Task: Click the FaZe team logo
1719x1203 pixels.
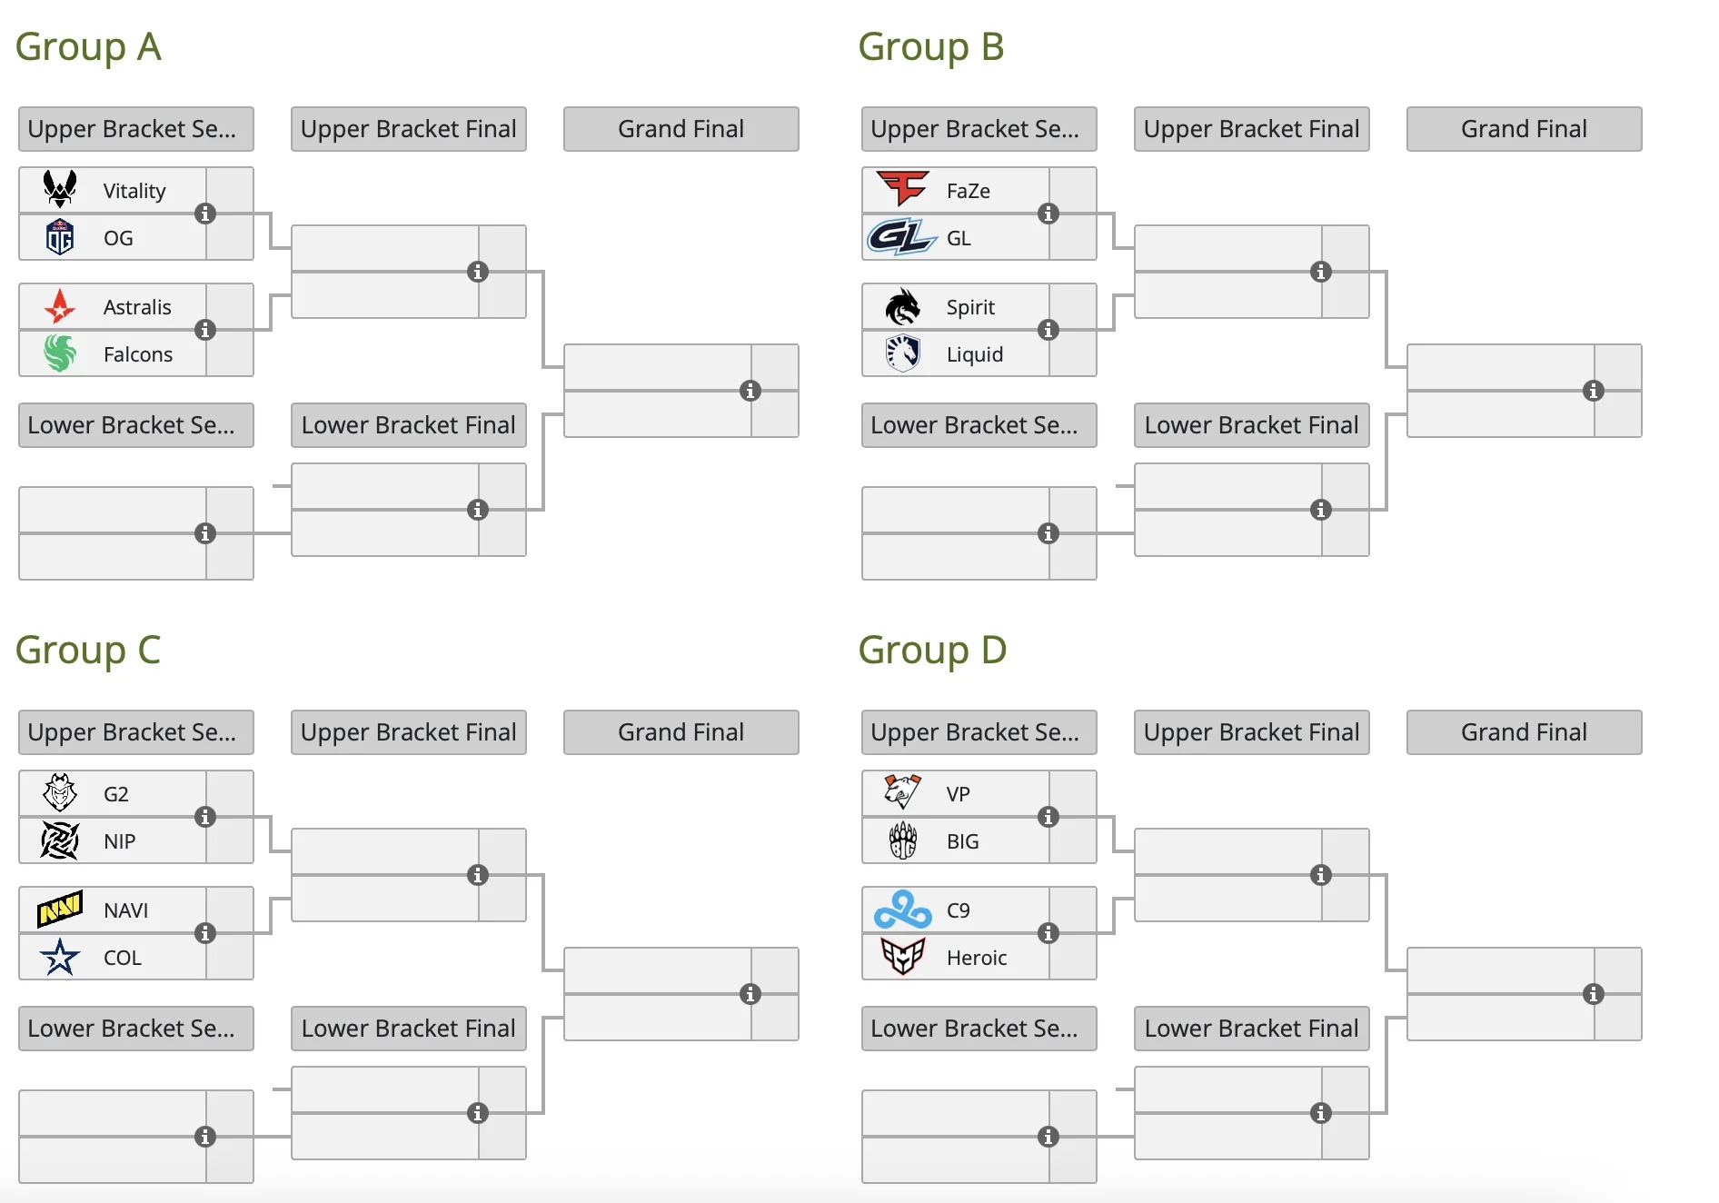Action: (x=902, y=189)
